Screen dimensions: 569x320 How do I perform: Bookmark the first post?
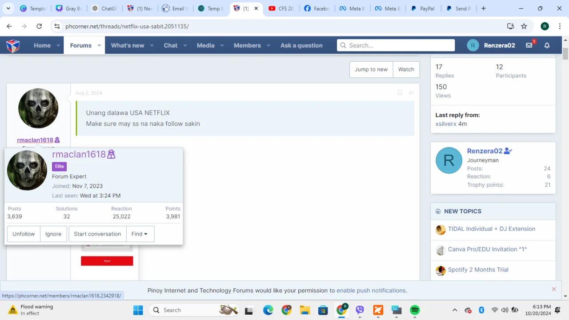pyautogui.click(x=400, y=93)
